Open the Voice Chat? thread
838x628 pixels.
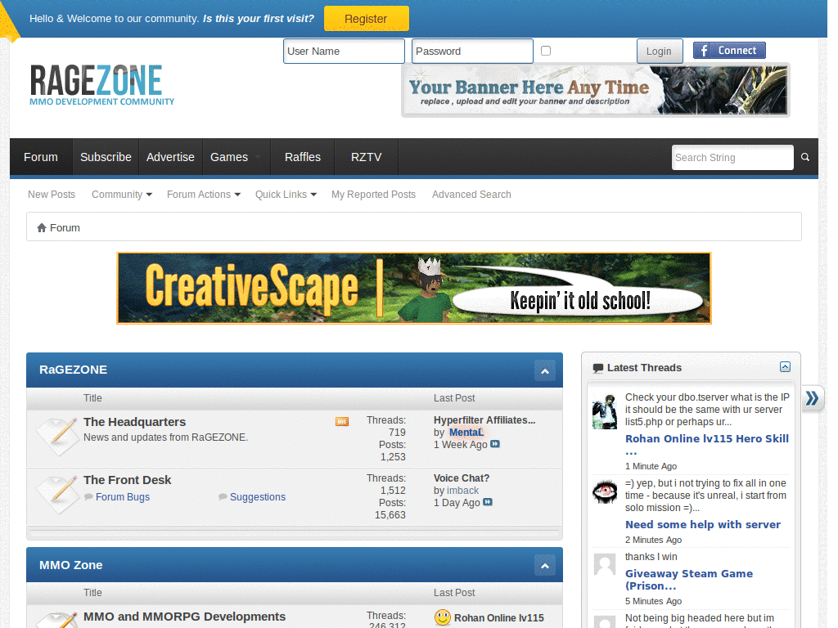[x=462, y=478]
